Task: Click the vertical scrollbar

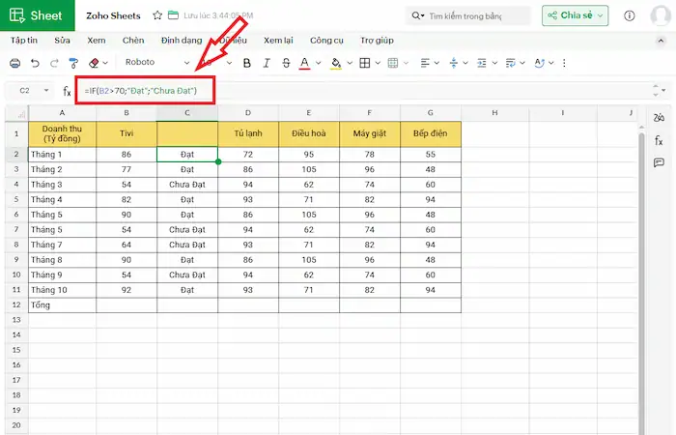Action: click(x=642, y=280)
